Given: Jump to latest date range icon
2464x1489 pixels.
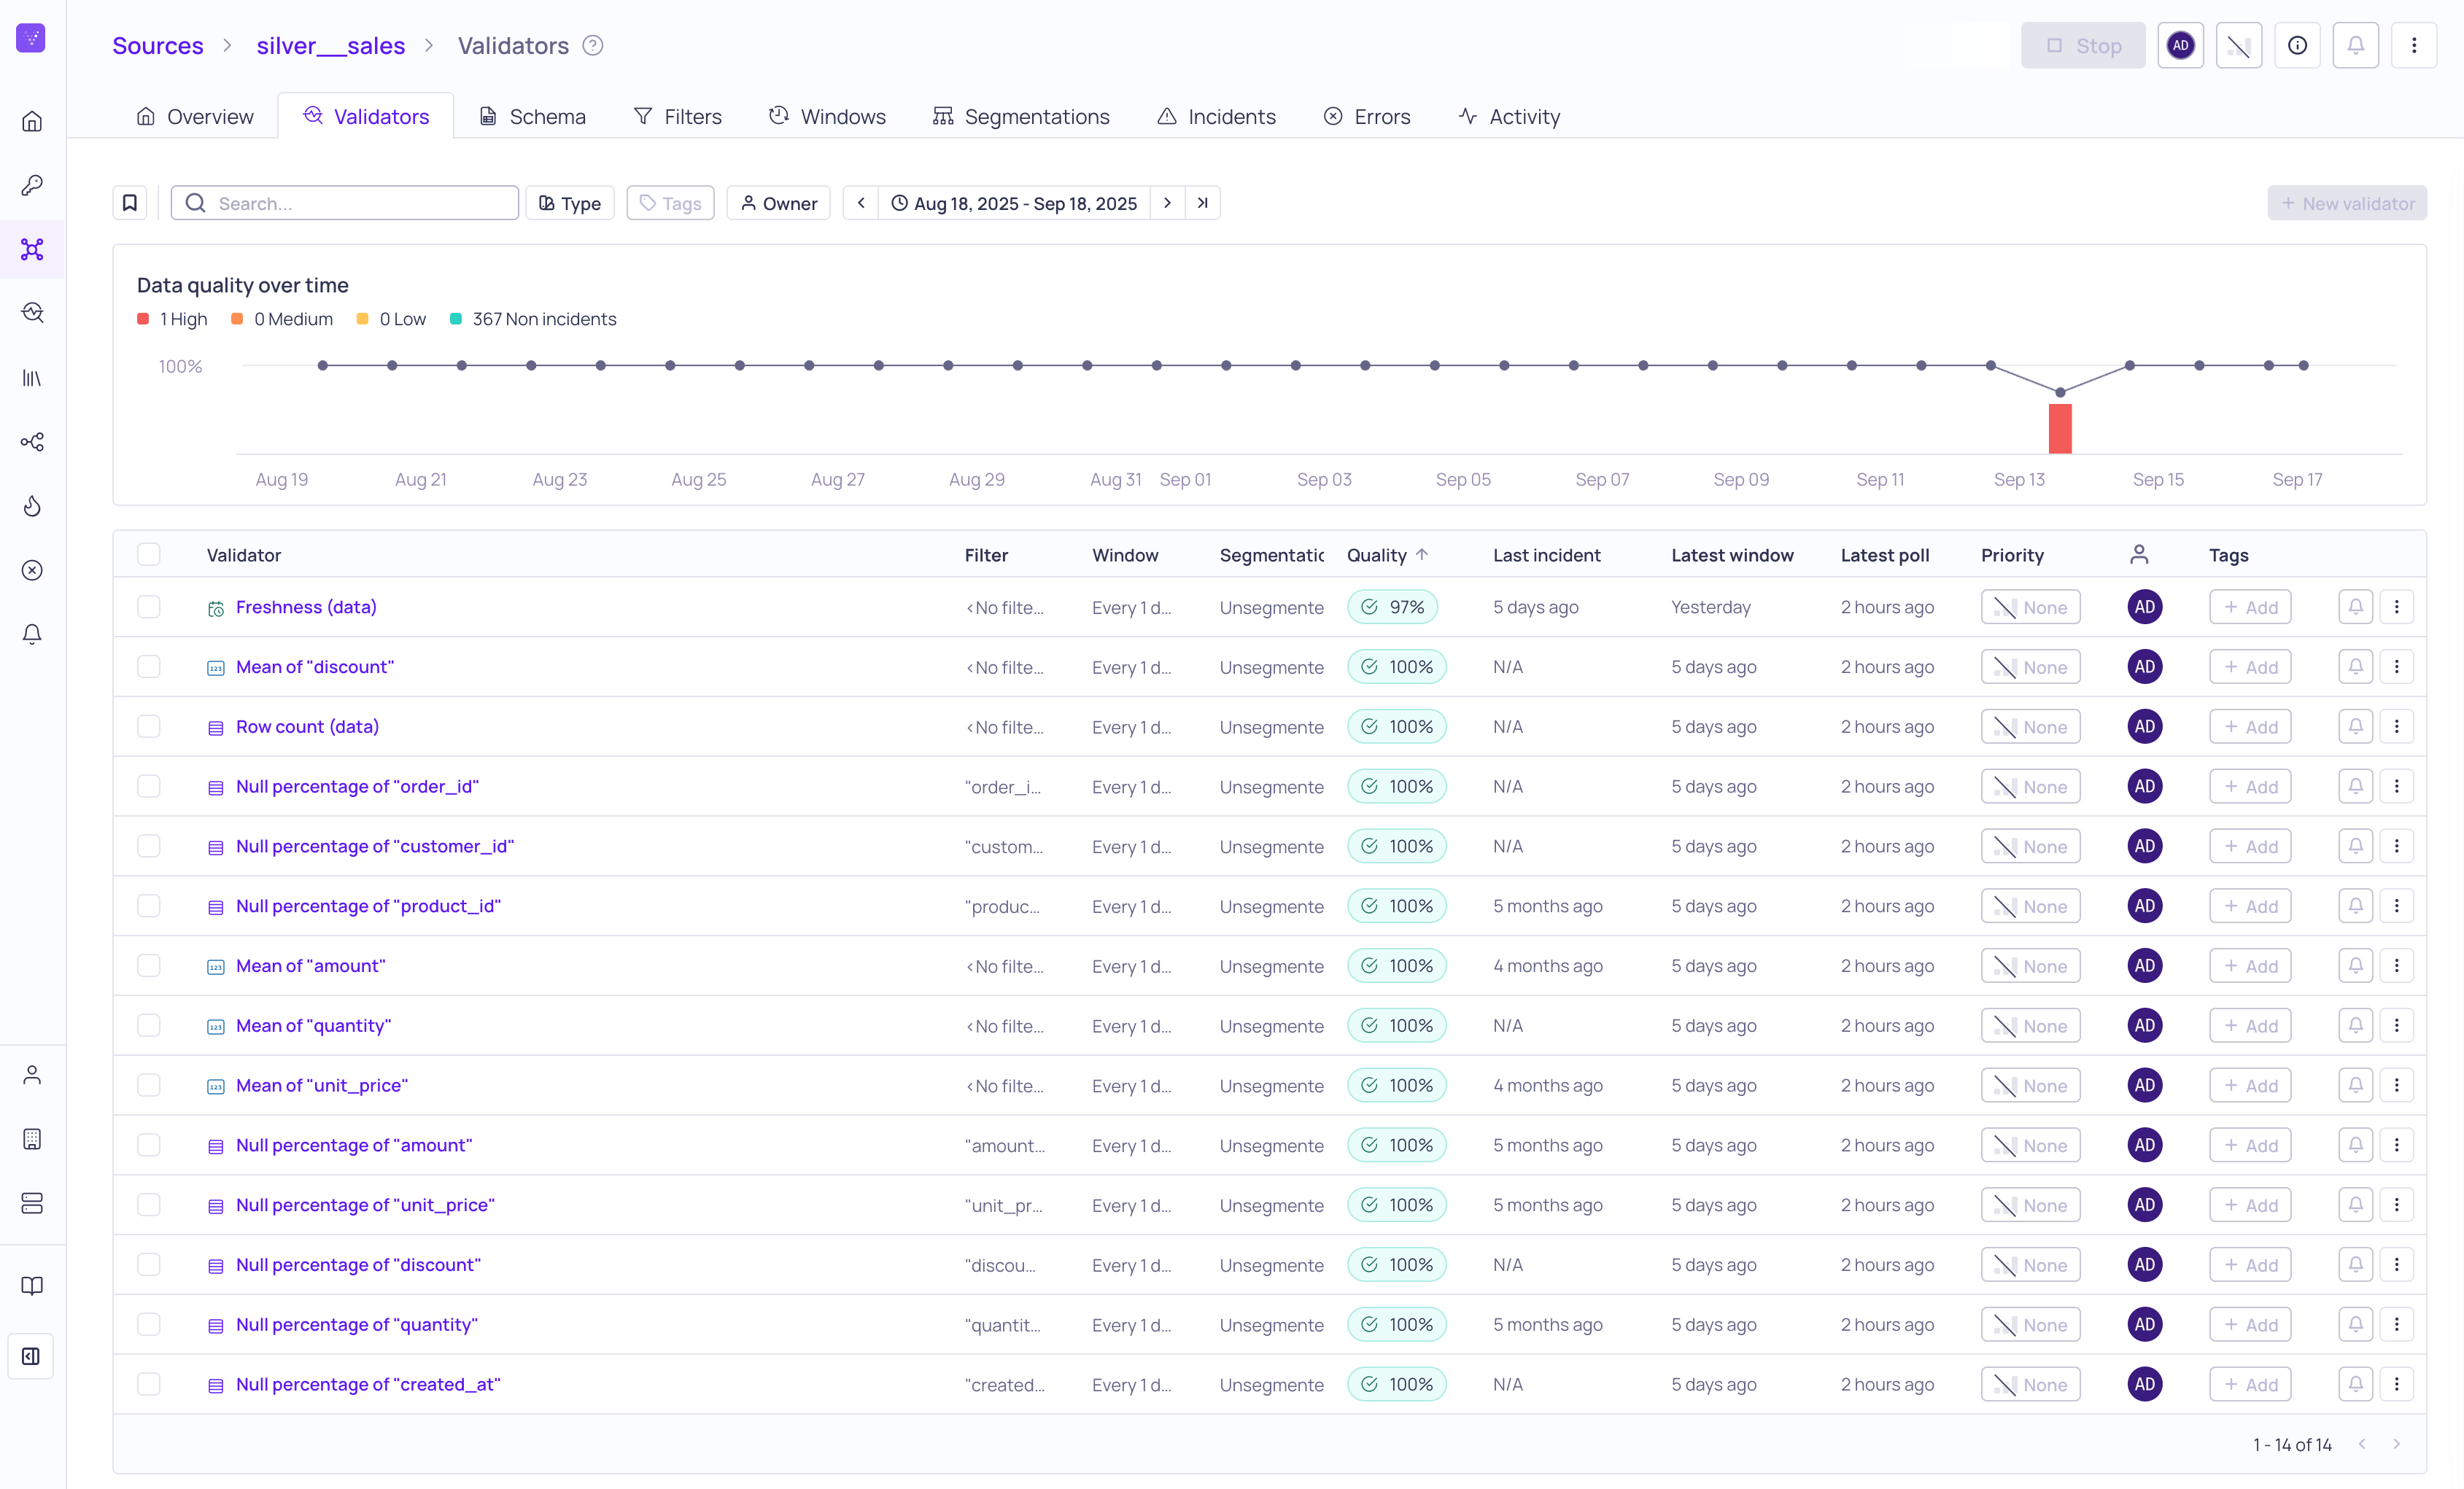Looking at the screenshot, I should coord(1203,203).
